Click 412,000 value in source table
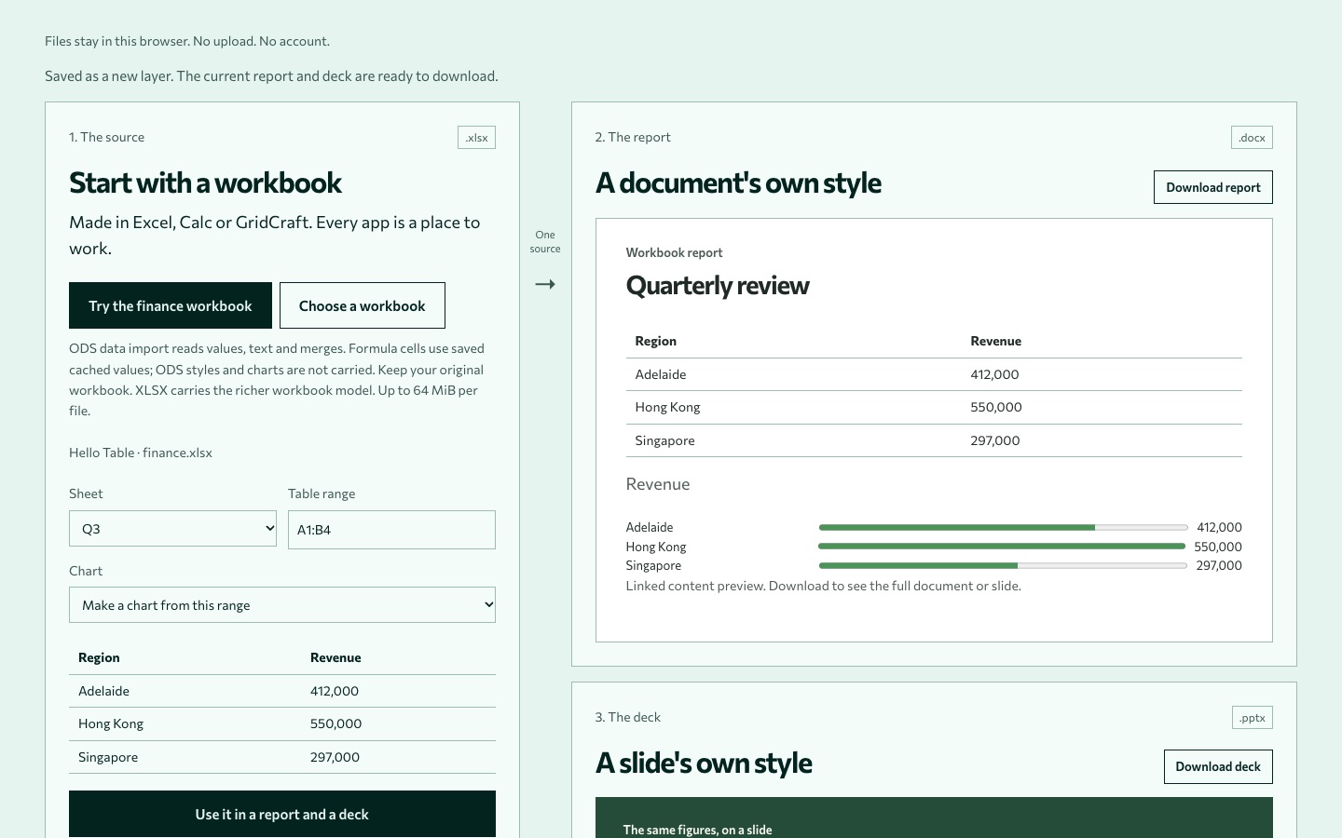The image size is (1342, 838). [x=335, y=691]
